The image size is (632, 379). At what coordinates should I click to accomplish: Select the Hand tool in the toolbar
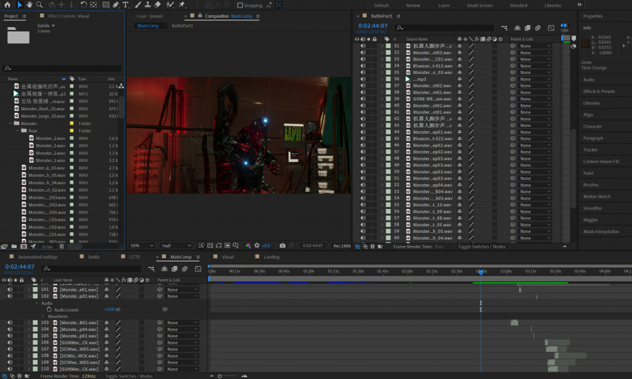(28, 5)
